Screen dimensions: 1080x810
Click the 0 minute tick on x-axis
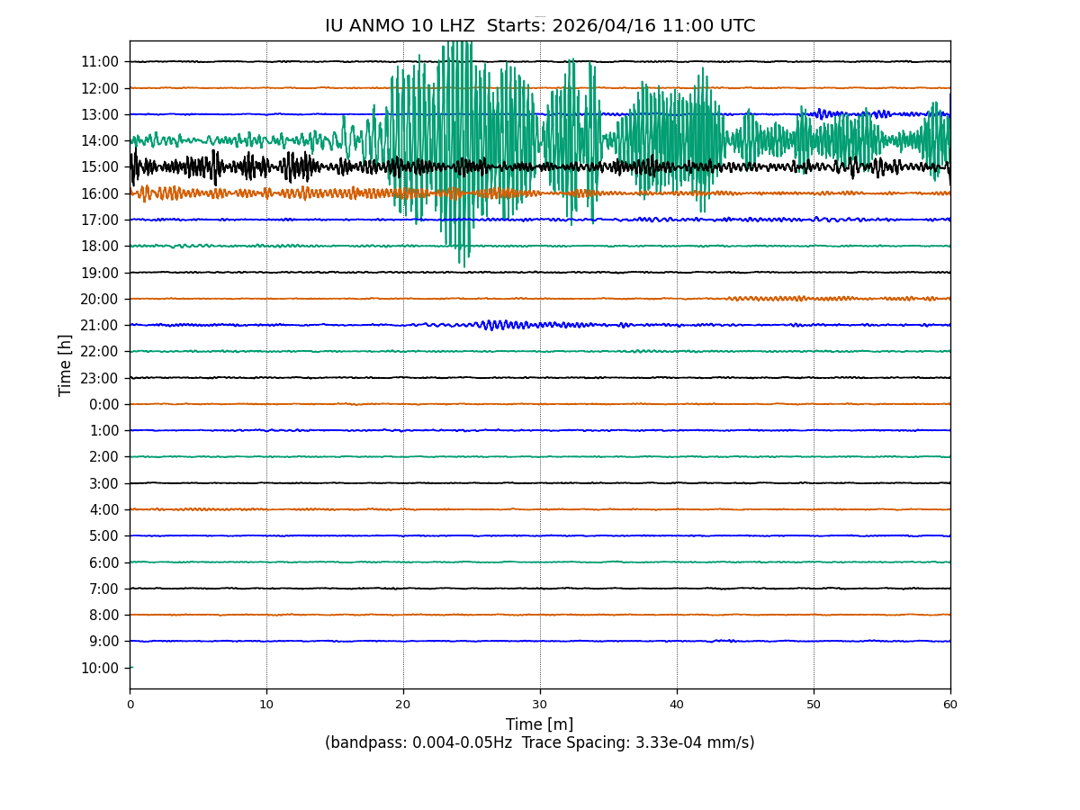coord(130,705)
